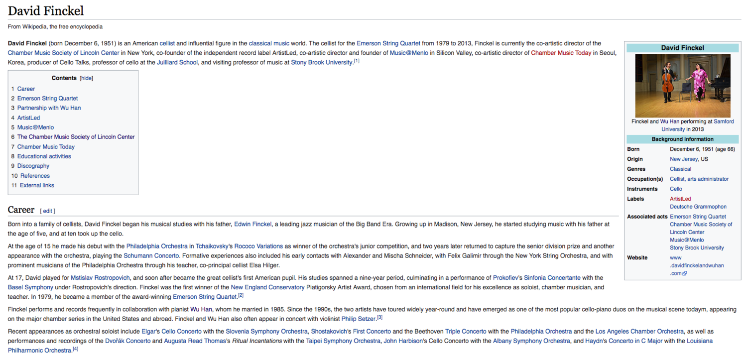Open New England Conservatory link
747x362 pixels.
tap(267, 287)
